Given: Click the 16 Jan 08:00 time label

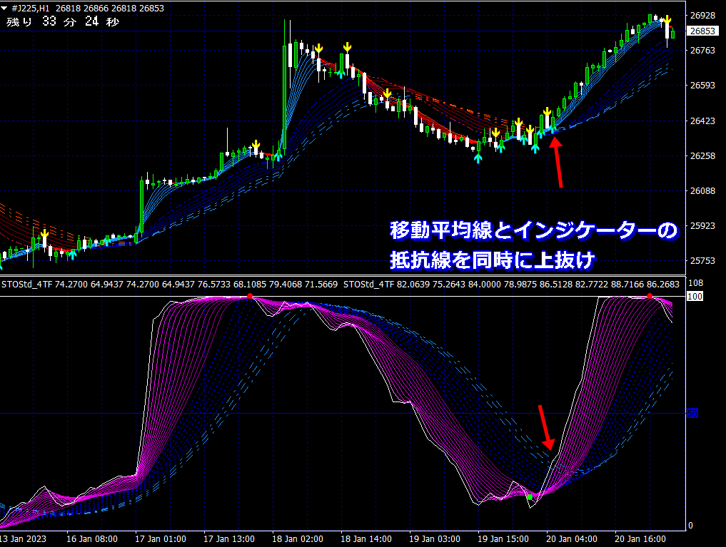Looking at the screenshot, I should tap(91, 539).
